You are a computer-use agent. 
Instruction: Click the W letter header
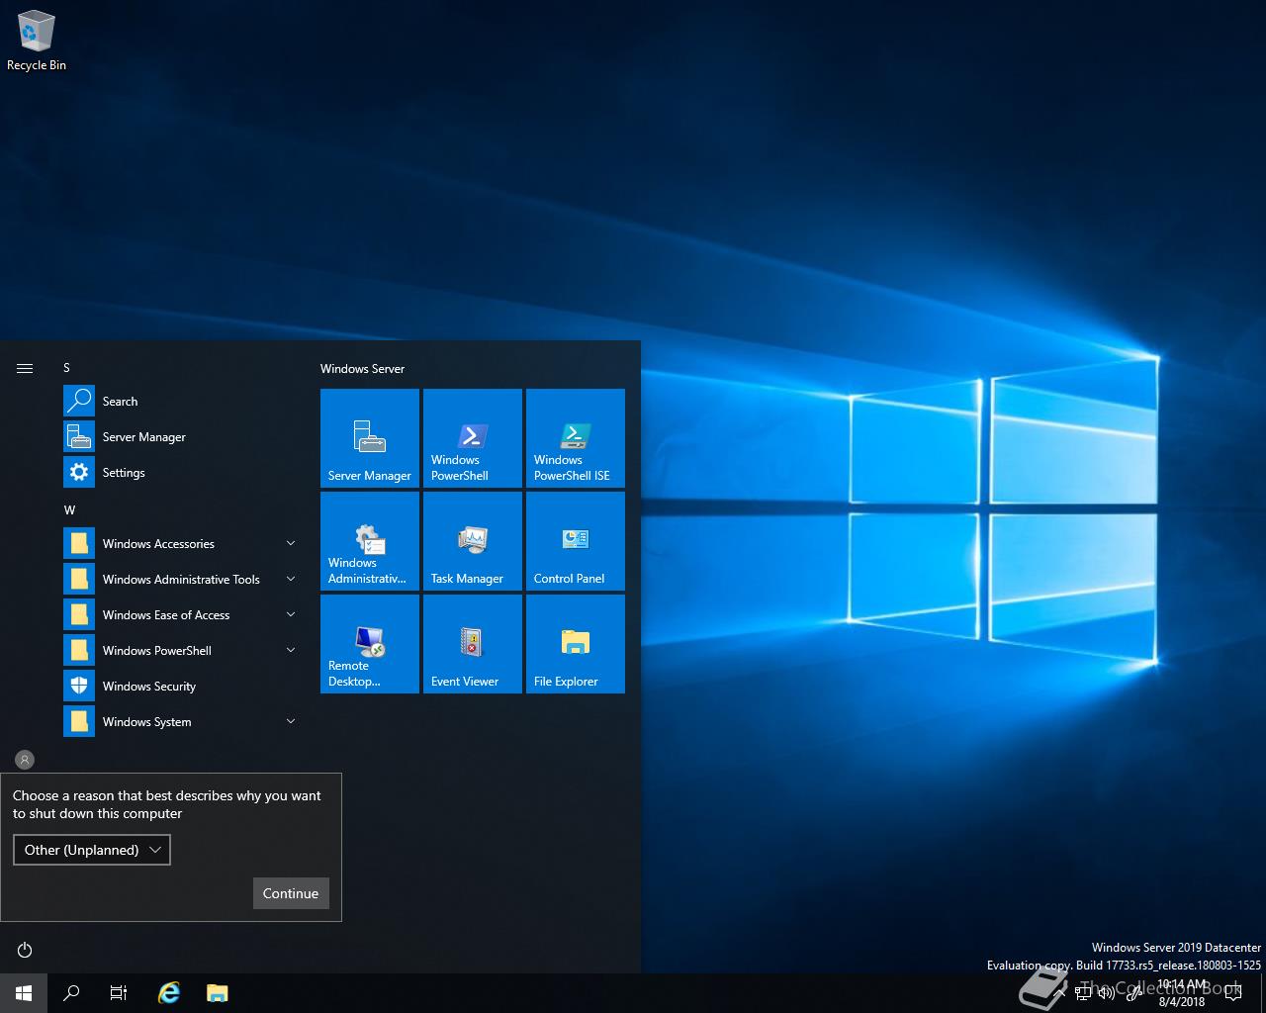click(69, 509)
